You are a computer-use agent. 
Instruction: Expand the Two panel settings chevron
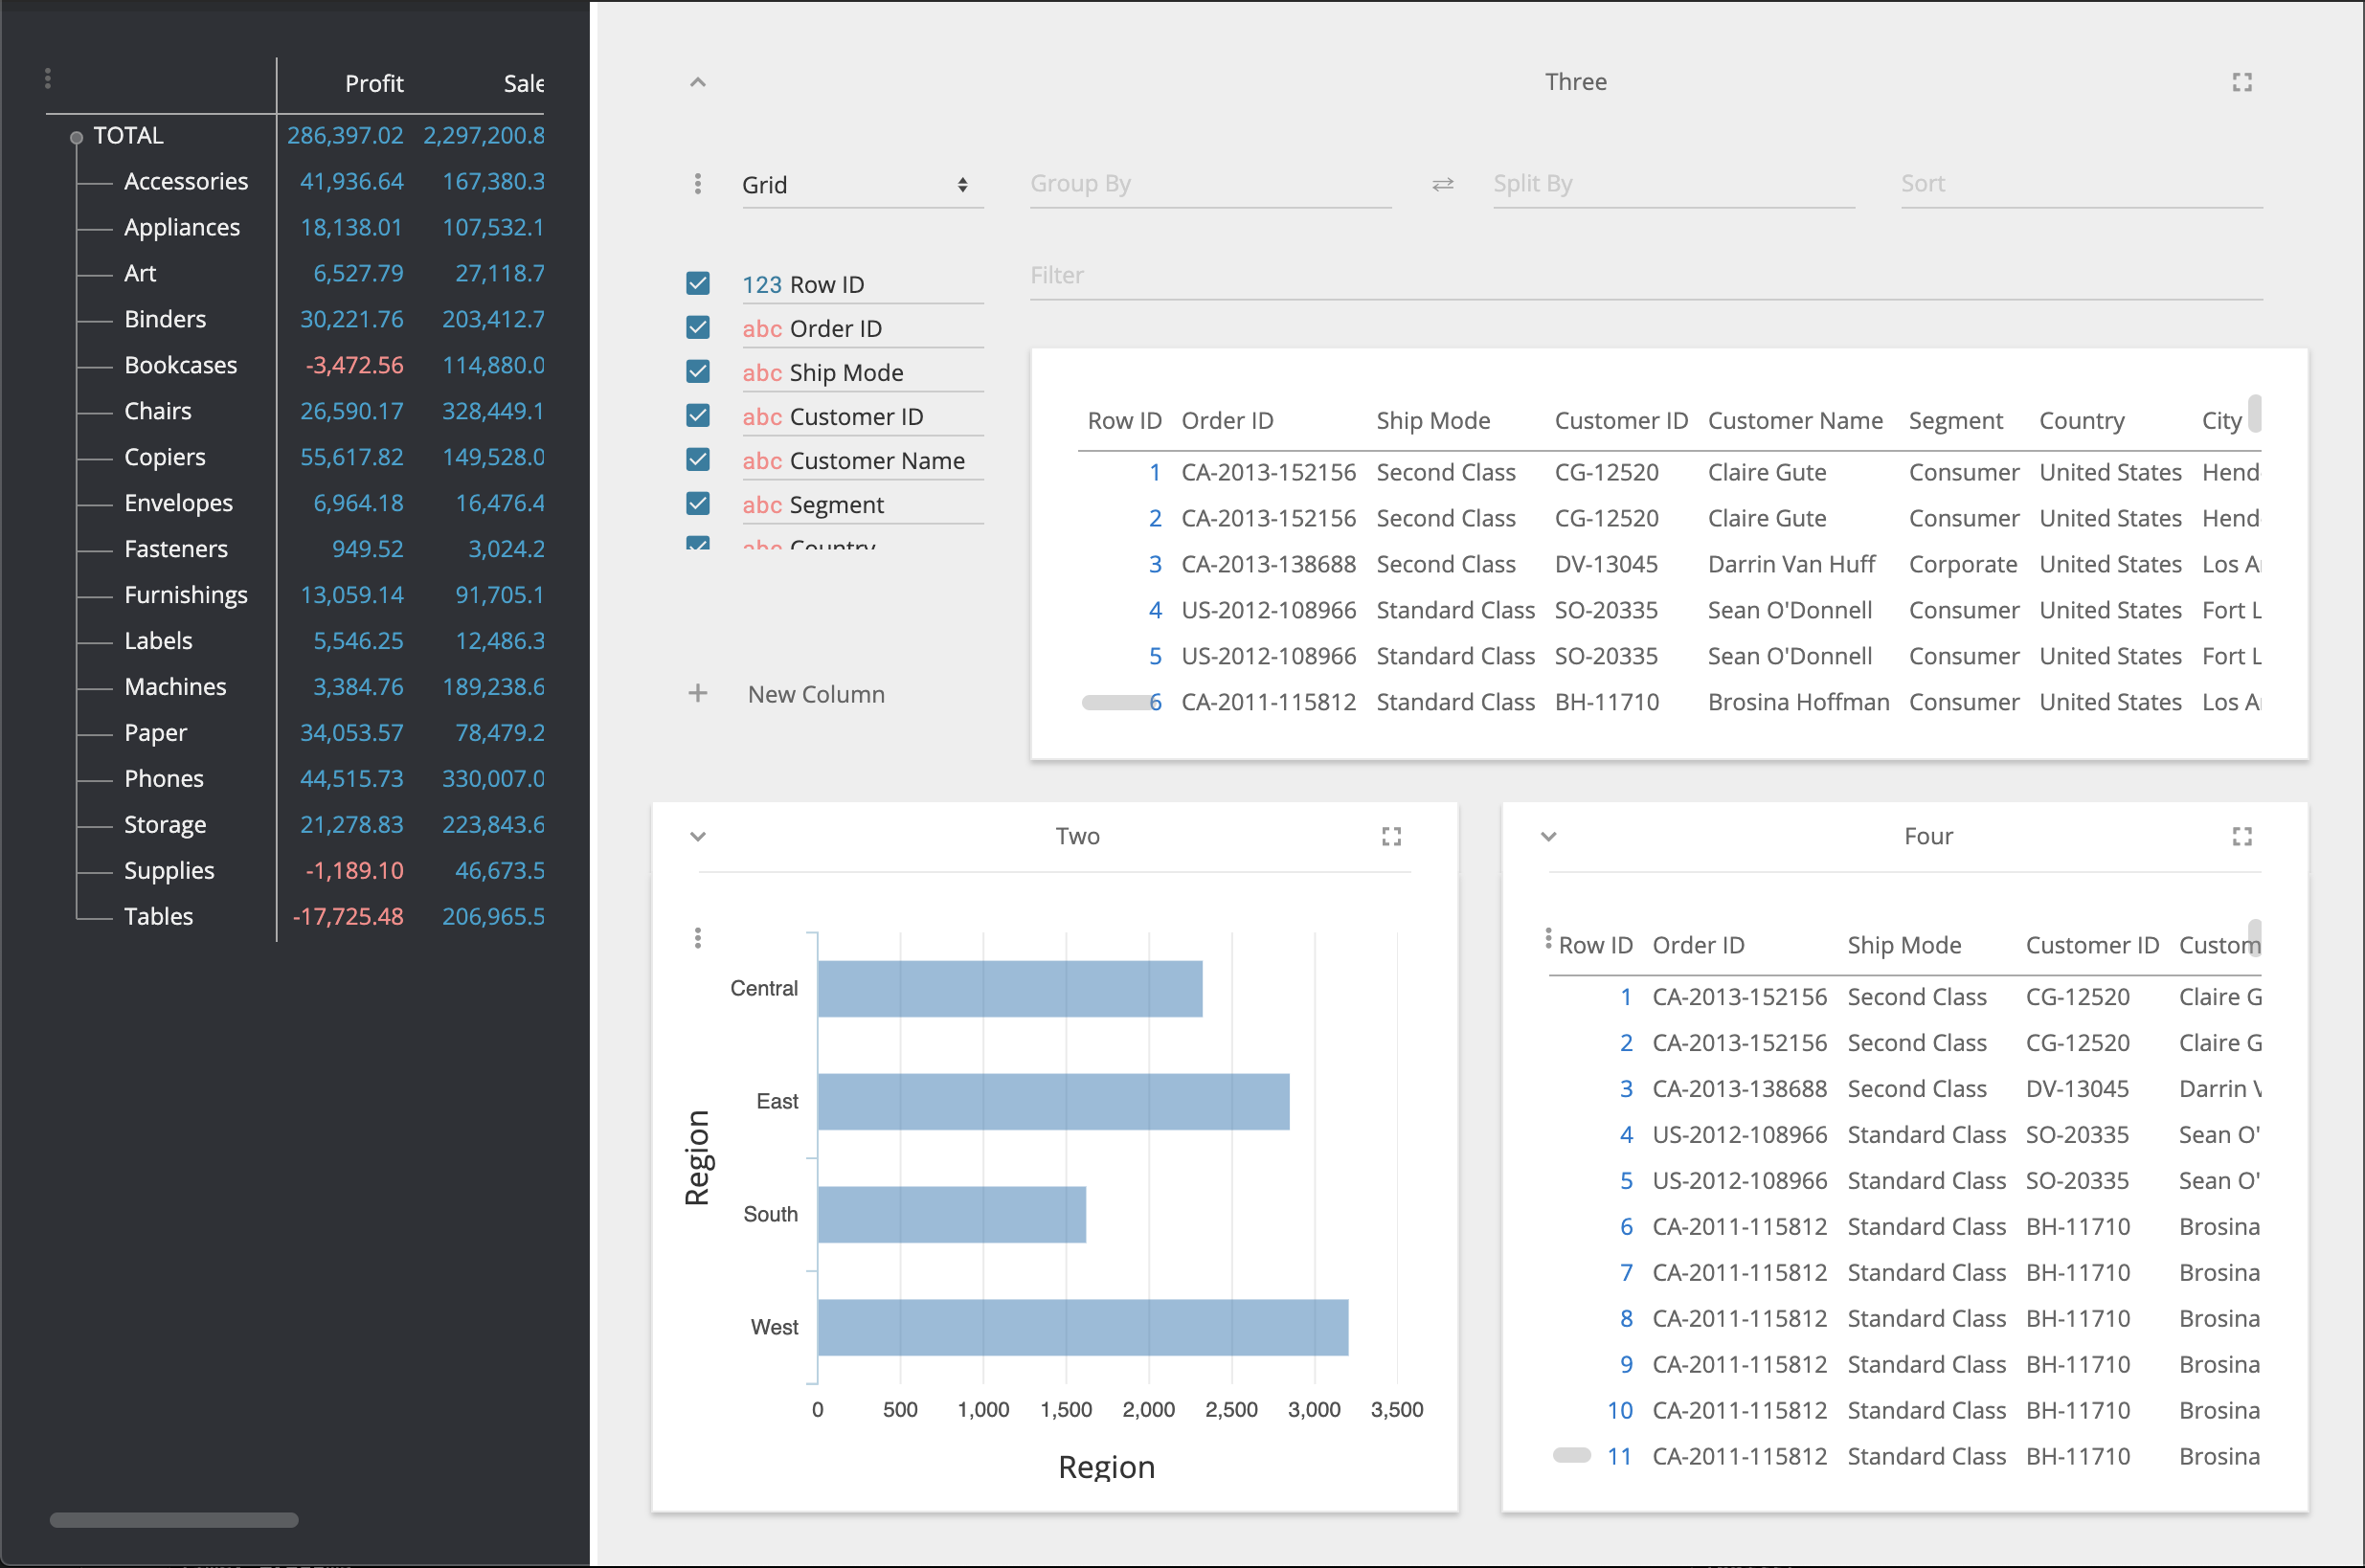(697, 836)
